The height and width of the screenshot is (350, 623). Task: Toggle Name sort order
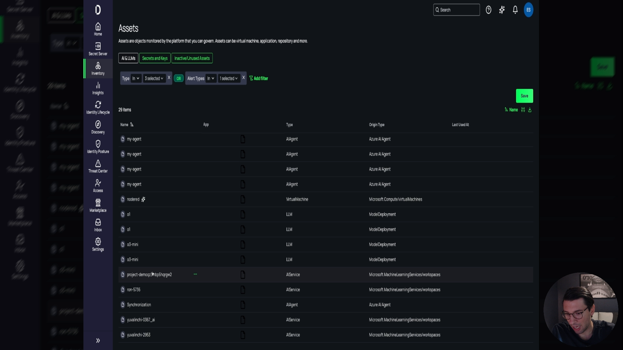512,110
